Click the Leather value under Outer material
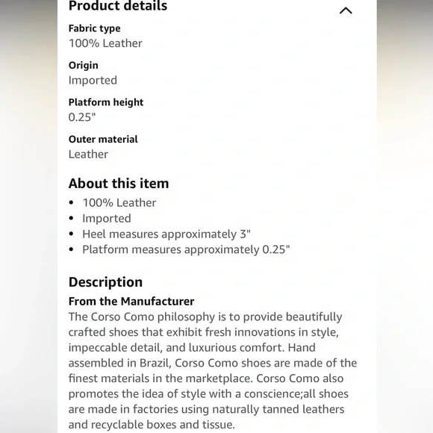 88,154
